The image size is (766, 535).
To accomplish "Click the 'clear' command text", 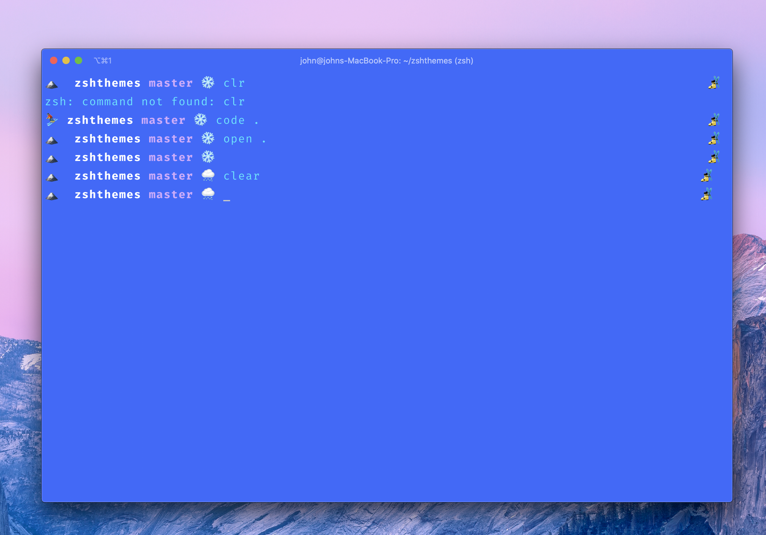I will [241, 176].
